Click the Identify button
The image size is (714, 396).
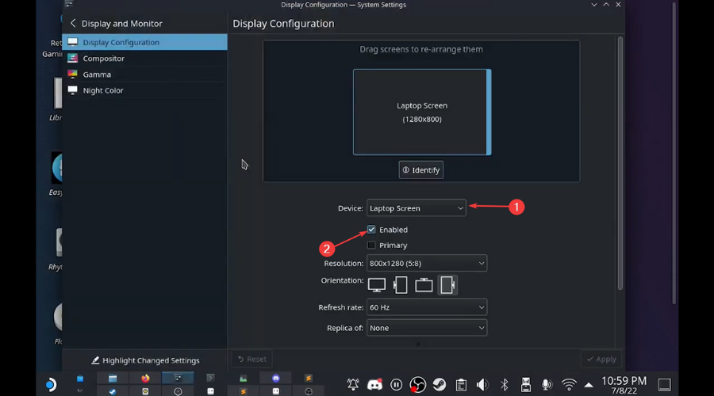[420, 169]
